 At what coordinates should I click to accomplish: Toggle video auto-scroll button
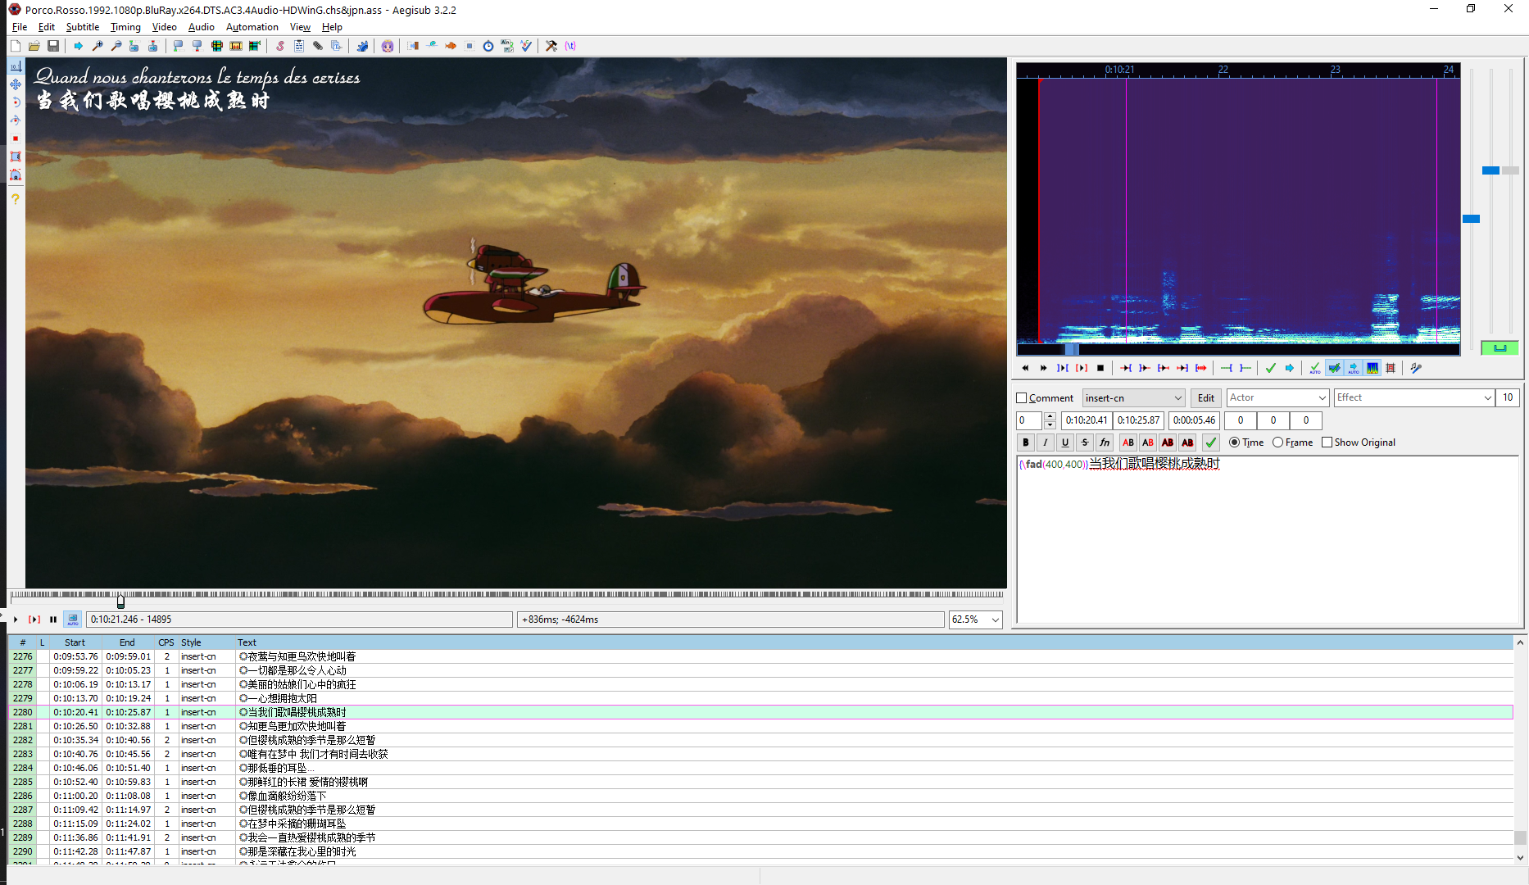point(73,619)
